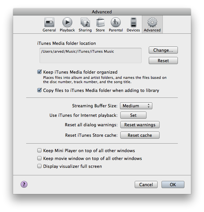Click the media folder path field
Viewport: 204px width, 212px height.
pos(91,55)
